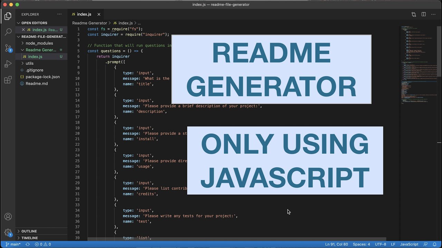The image size is (442, 248).
Task: Click 'Please write any tests' message line
Action: (x=180, y=216)
